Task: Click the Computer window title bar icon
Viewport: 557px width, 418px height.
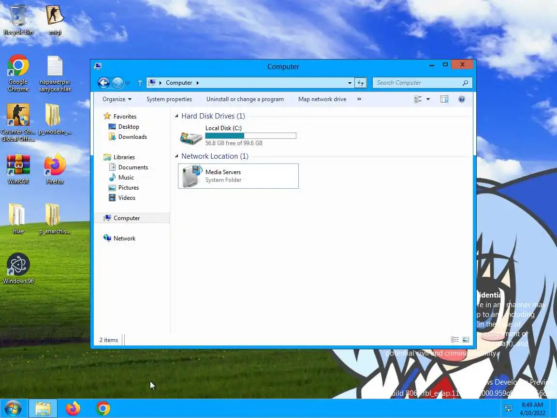Action: (98, 66)
